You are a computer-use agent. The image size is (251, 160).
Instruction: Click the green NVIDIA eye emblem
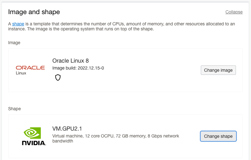32,133
